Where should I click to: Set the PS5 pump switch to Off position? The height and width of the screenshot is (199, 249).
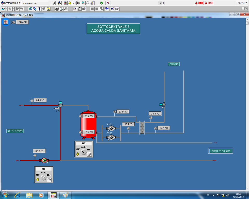point(78,149)
